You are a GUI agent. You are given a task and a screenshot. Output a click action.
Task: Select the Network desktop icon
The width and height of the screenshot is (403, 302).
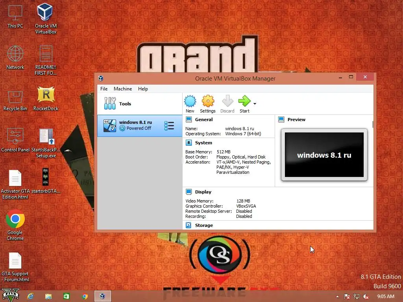tap(15, 57)
